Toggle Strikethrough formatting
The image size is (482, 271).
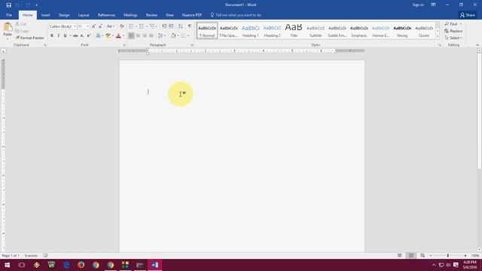[x=75, y=36]
